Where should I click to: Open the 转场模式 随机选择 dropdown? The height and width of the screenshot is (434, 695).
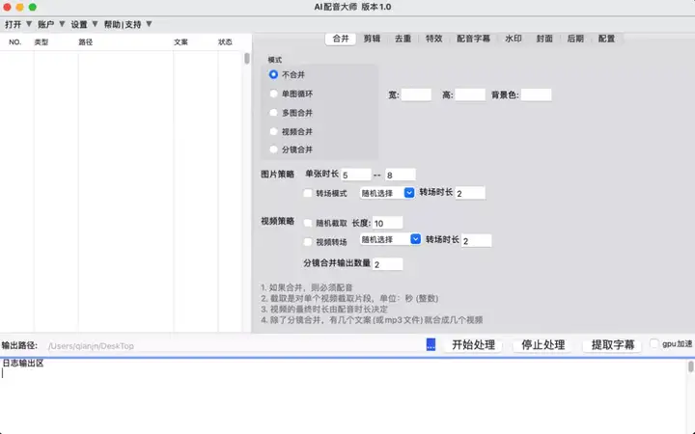point(387,193)
